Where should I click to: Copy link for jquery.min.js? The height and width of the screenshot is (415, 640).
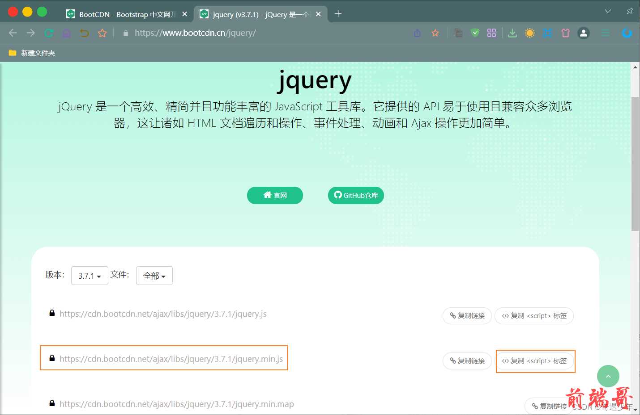click(467, 361)
